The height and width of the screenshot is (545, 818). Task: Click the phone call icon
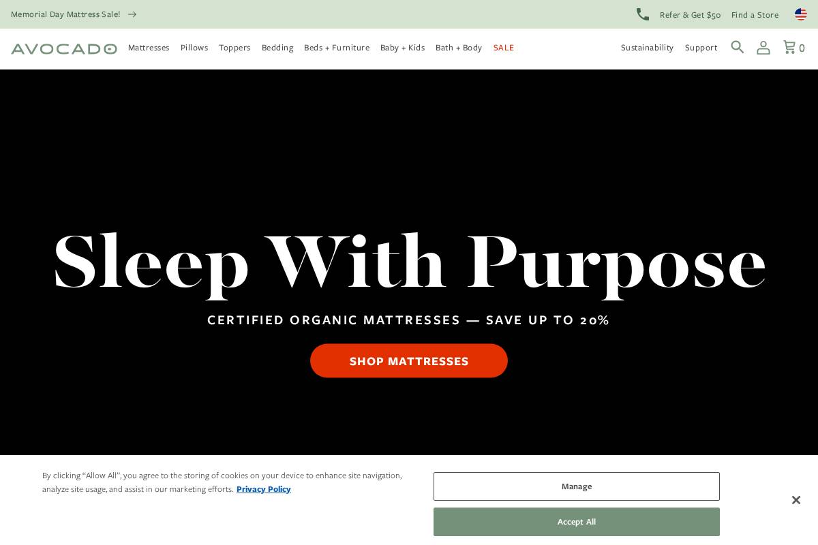[x=642, y=14]
